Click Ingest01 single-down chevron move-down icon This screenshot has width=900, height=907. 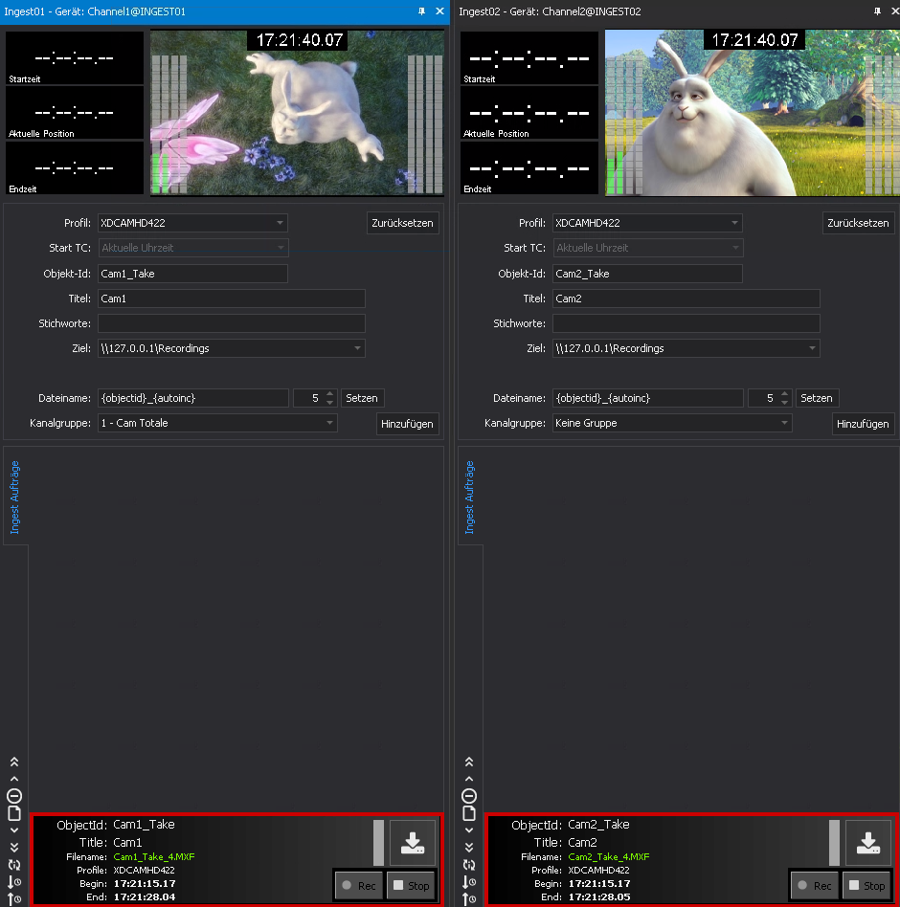[x=14, y=830]
